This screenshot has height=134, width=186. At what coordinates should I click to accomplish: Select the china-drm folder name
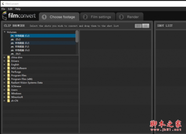[x=17, y=57]
